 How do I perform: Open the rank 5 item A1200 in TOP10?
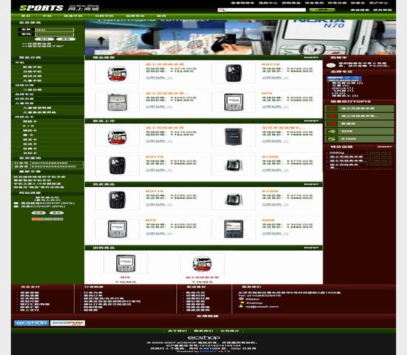[359, 139]
